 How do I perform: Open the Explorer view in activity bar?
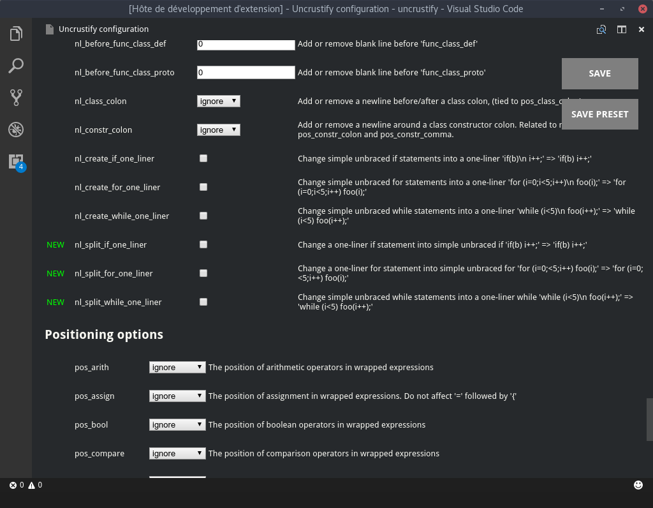(x=16, y=34)
